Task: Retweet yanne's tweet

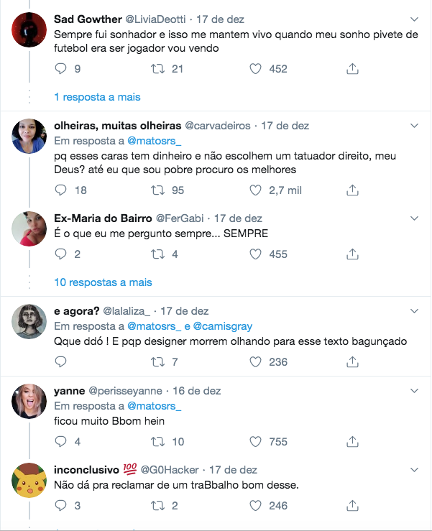Action: point(159,442)
